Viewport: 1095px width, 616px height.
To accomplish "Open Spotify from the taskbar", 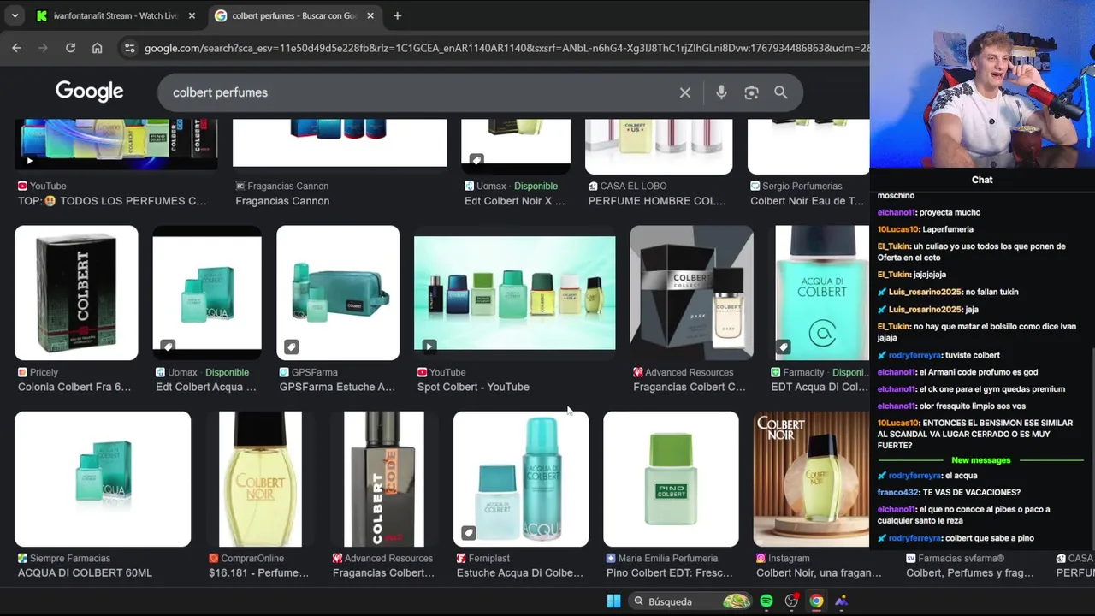I will click(766, 601).
